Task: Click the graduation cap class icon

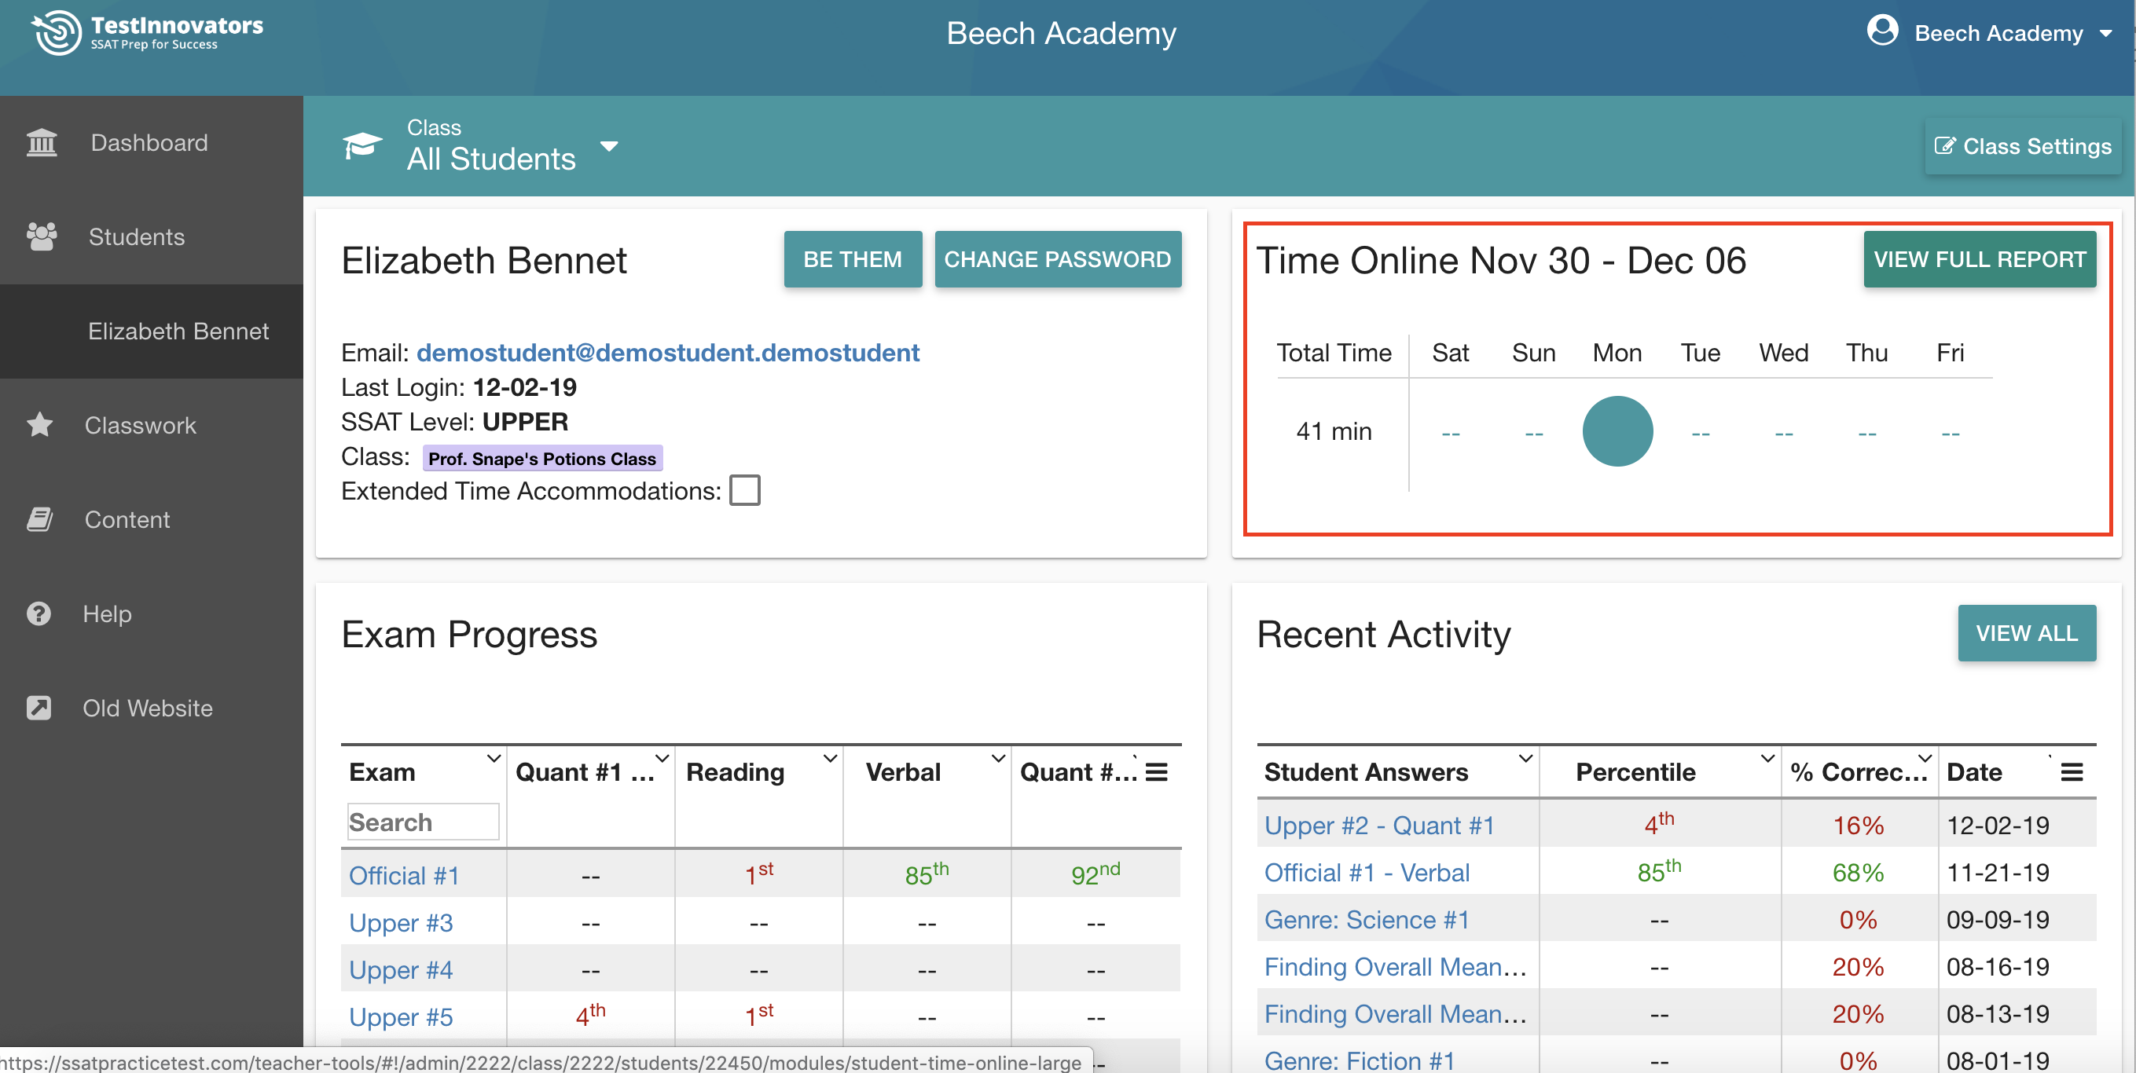Action: 362,146
